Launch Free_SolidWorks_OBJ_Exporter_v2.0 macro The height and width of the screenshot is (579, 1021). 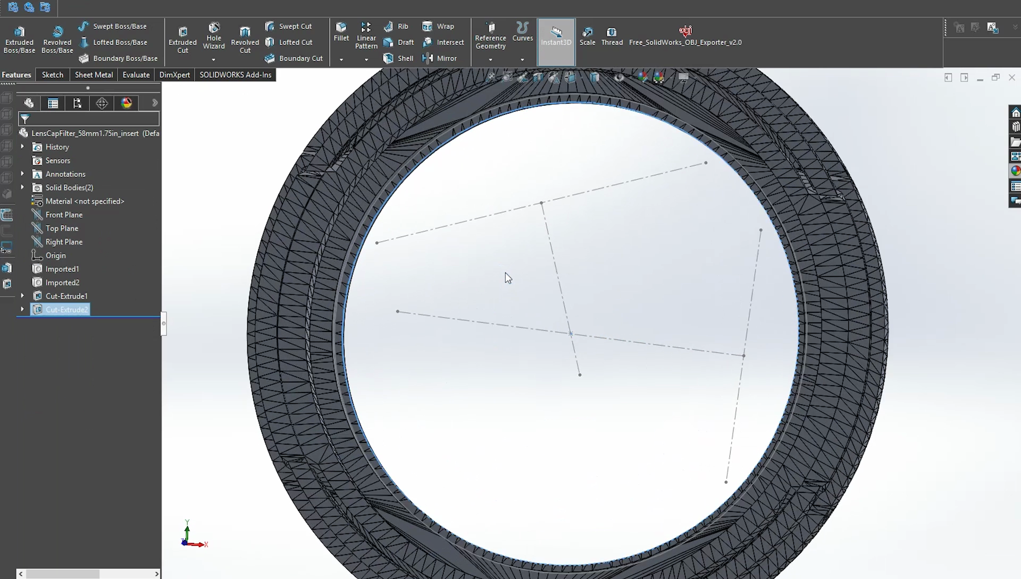(x=685, y=36)
